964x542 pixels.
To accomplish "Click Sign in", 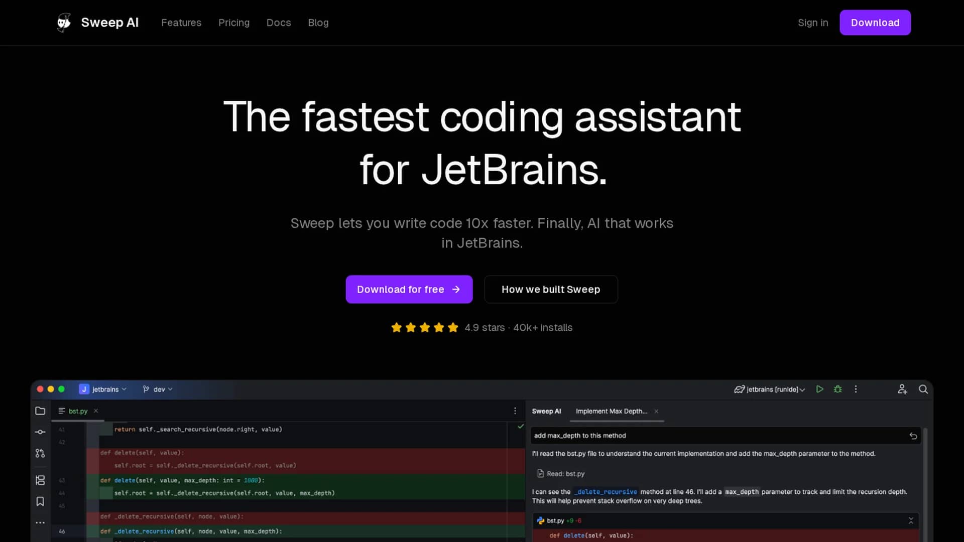I will click(813, 23).
